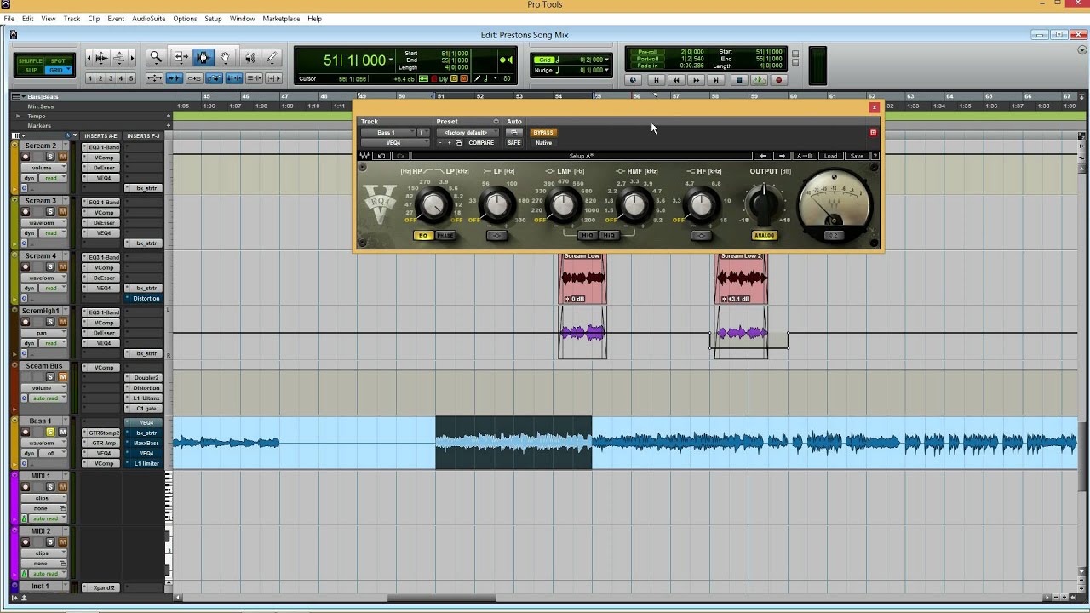Click the plugin automation enable icon
This screenshot has width=1090, height=613.
(513, 132)
